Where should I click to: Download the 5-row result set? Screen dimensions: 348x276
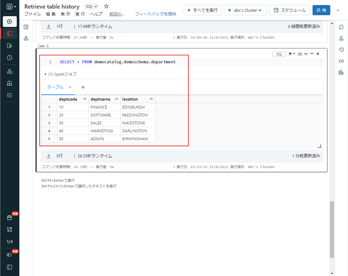[x=49, y=156]
